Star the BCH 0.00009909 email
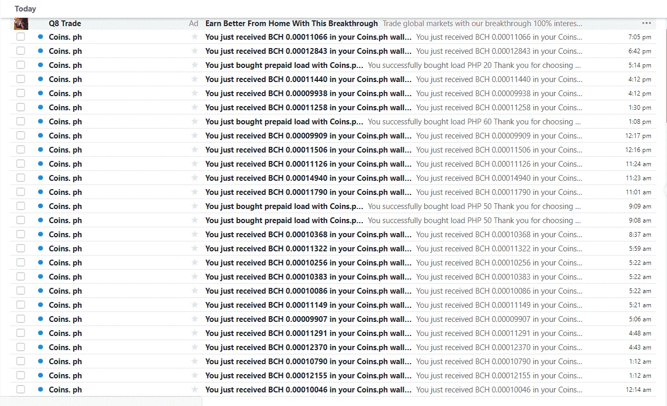The image size is (667, 406). [194, 136]
